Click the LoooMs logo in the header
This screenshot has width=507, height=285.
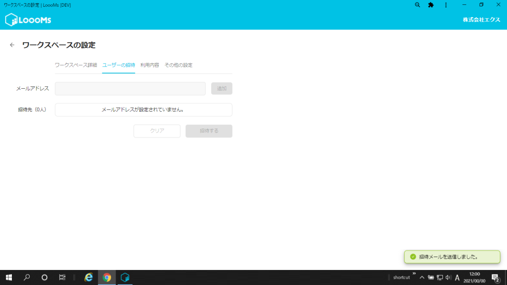[x=28, y=20]
